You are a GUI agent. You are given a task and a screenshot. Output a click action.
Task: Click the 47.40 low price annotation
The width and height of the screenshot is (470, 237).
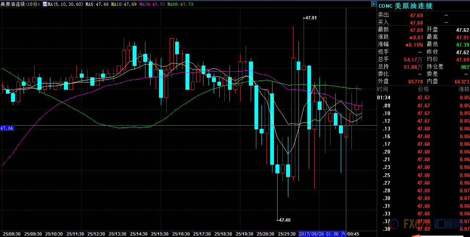[x=283, y=220]
